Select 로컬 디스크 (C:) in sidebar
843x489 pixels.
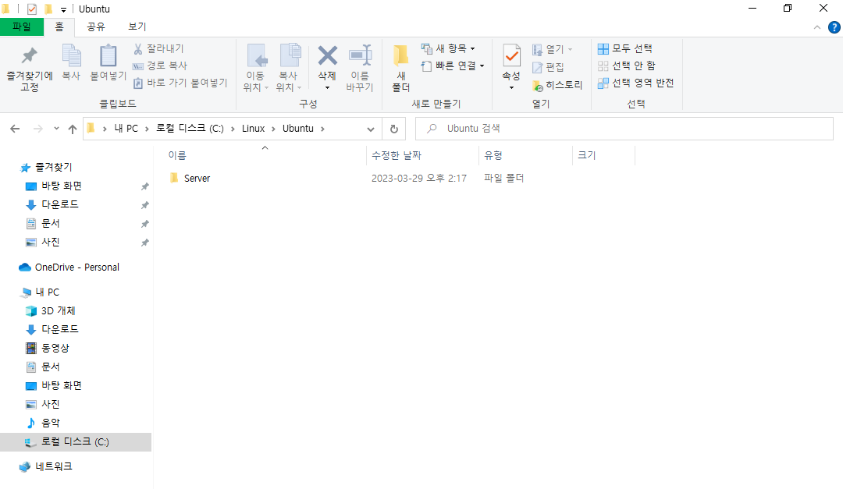coord(75,442)
